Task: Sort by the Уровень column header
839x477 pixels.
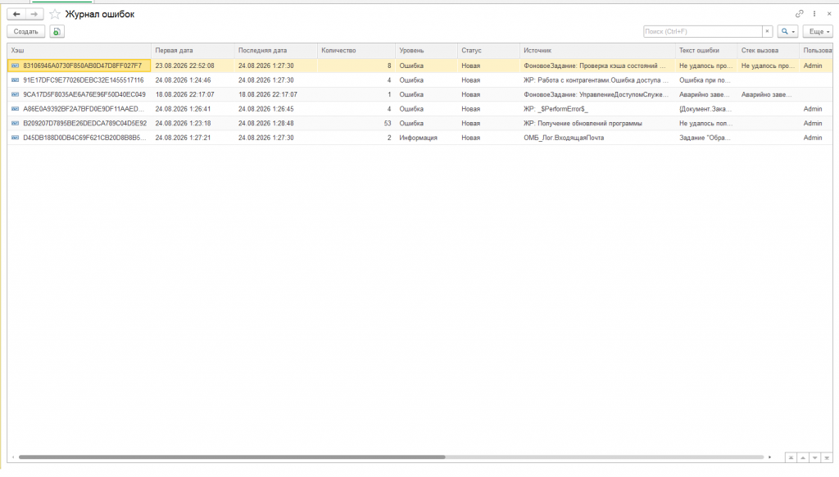Action: [x=426, y=50]
